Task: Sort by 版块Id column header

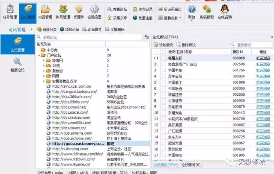Action: tap(241, 52)
